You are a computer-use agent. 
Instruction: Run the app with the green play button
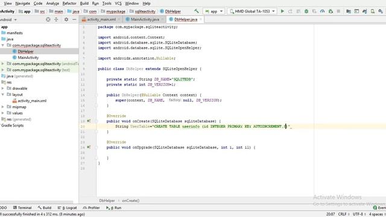tap(282, 11)
